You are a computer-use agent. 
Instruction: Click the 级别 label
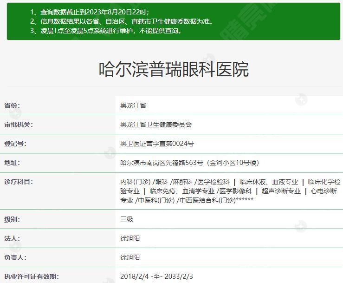point(12,219)
